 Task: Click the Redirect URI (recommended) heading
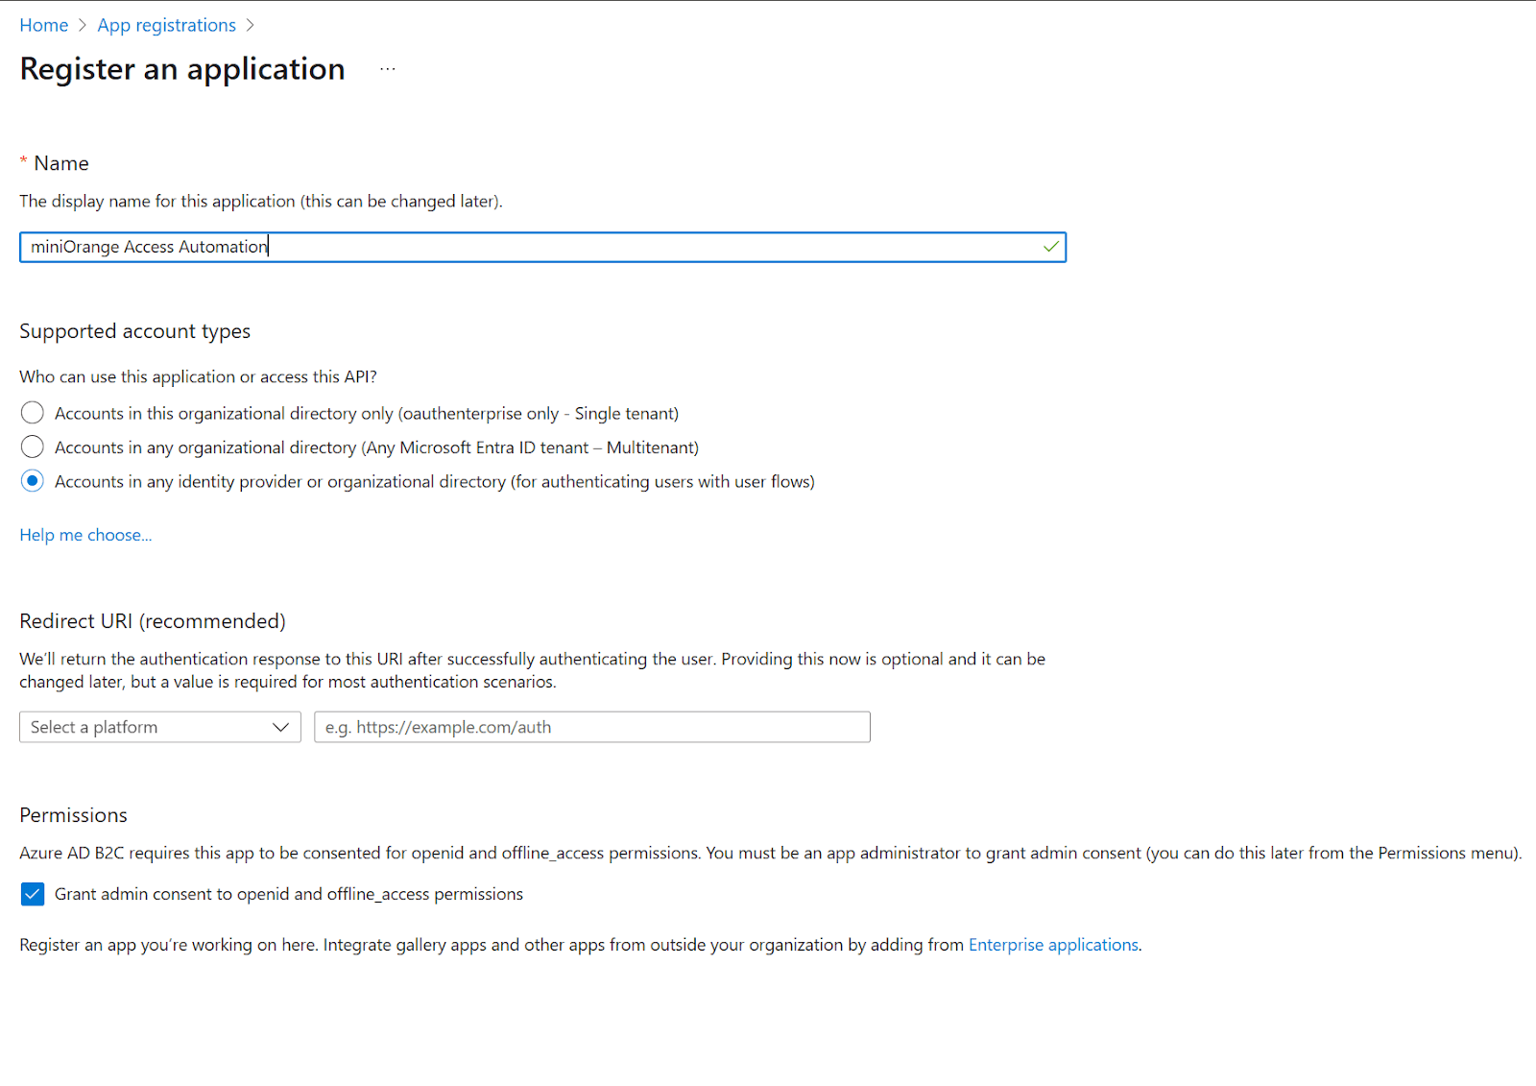point(153,621)
